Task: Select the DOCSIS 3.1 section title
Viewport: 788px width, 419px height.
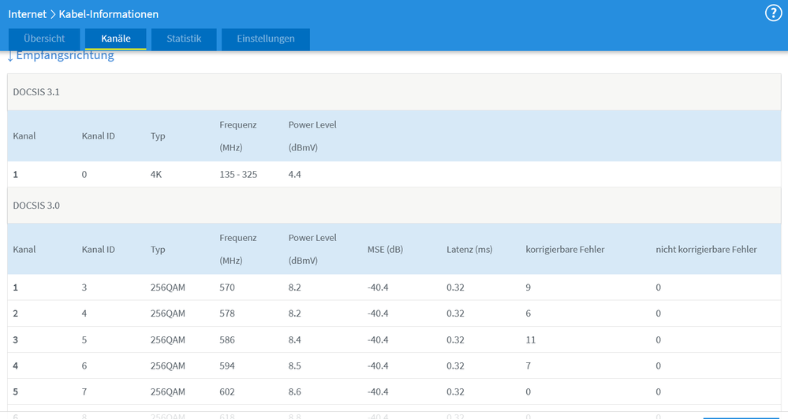Action: click(x=36, y=92)
